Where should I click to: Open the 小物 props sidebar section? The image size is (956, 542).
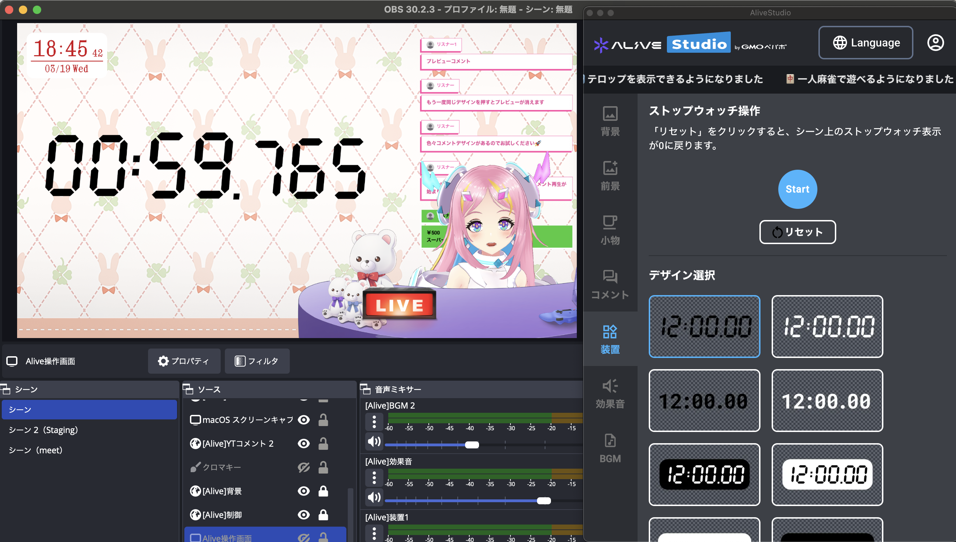click(x=610, y=230)
